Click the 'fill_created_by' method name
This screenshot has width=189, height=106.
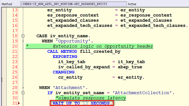click(100, 51)
